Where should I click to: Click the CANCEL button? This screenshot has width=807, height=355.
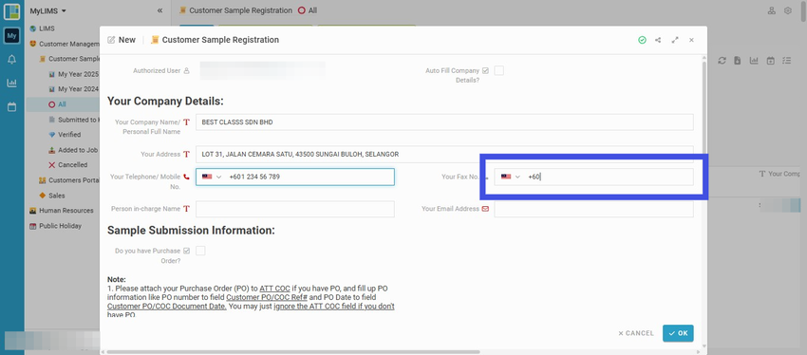pos(636,333)
